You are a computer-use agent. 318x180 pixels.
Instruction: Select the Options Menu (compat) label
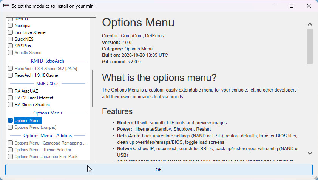click(x=35, y=127)
